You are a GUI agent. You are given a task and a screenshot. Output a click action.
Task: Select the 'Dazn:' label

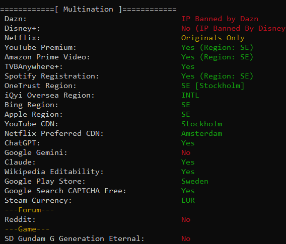[16, 19]
